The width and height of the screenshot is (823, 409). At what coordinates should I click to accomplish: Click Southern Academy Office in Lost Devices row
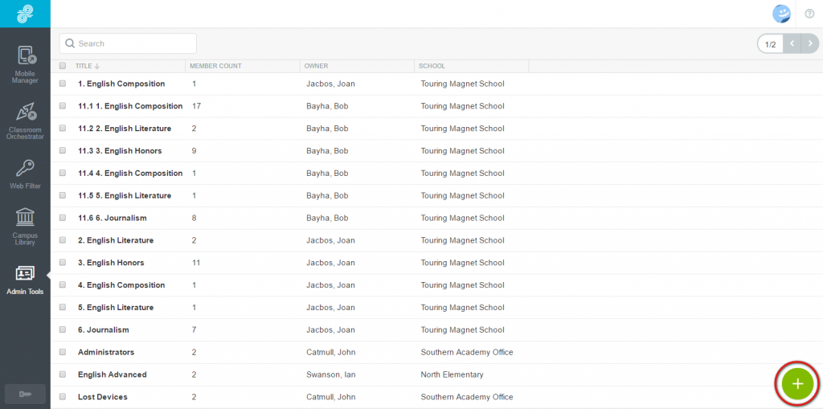click(467, 397)
